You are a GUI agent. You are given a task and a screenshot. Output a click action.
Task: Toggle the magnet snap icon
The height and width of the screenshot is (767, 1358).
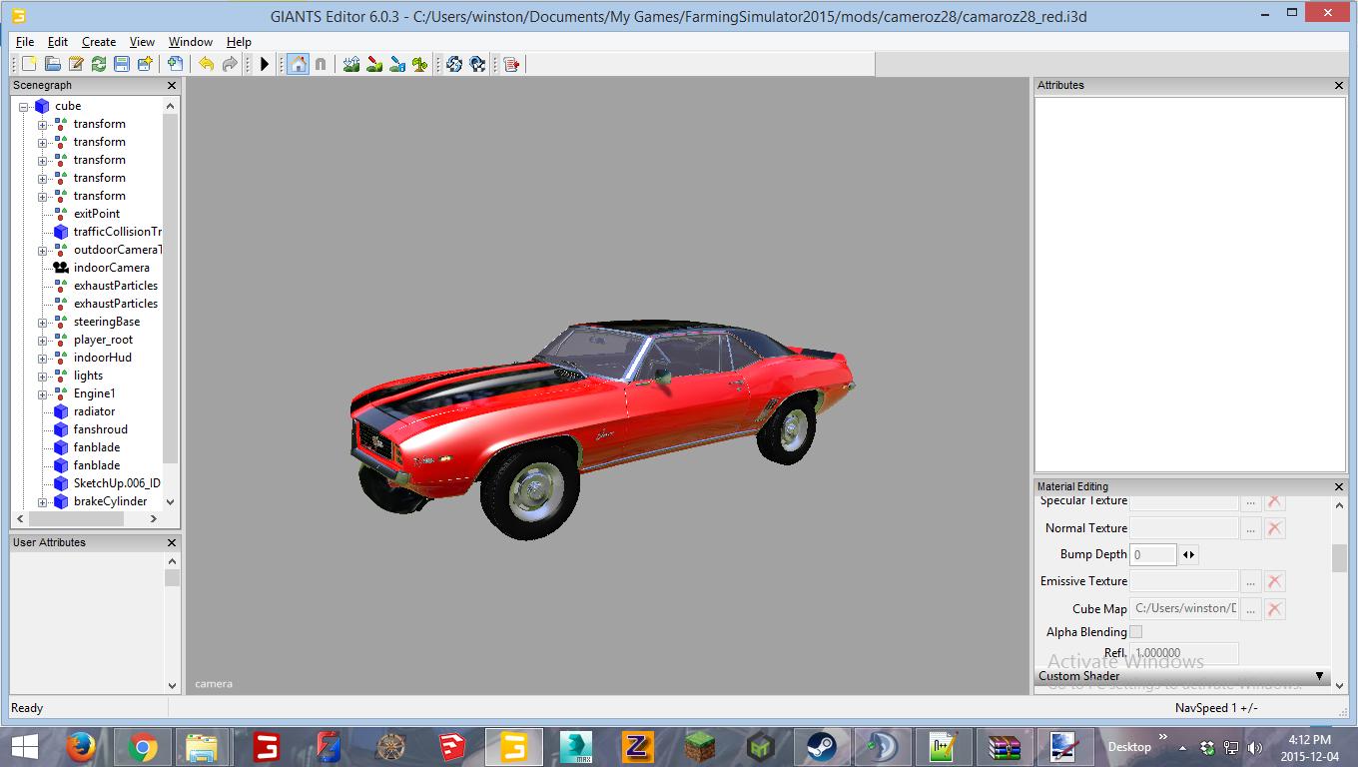[x=321, y=64]
